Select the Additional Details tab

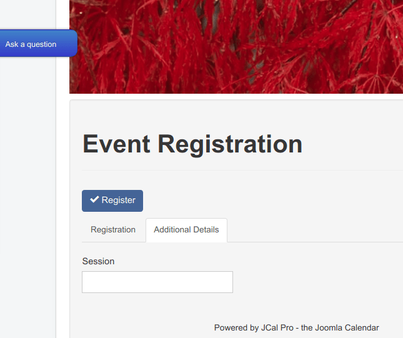click(186, 230)
